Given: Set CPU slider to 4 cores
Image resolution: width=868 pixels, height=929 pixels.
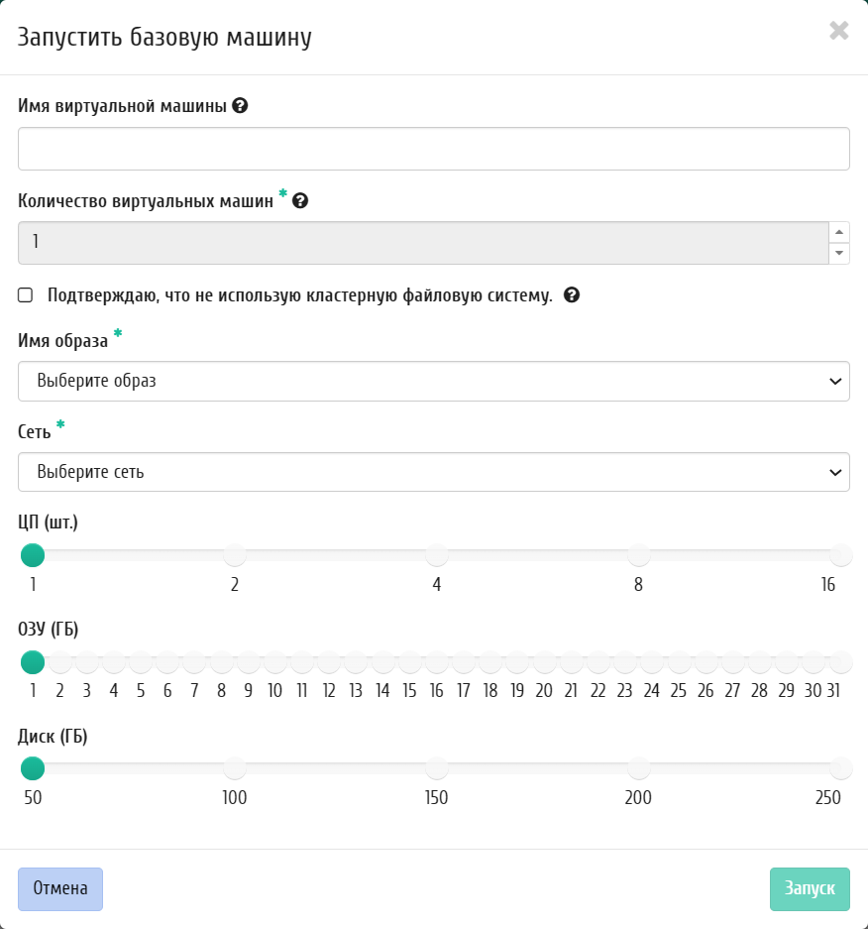Looking at the screenshot, I should tap(437, 555).
